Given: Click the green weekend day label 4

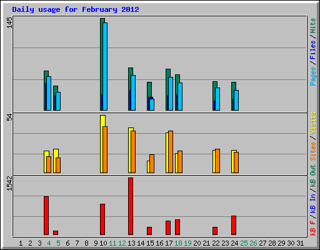Looking at the screenshot, I should click(x=49, y=243).
